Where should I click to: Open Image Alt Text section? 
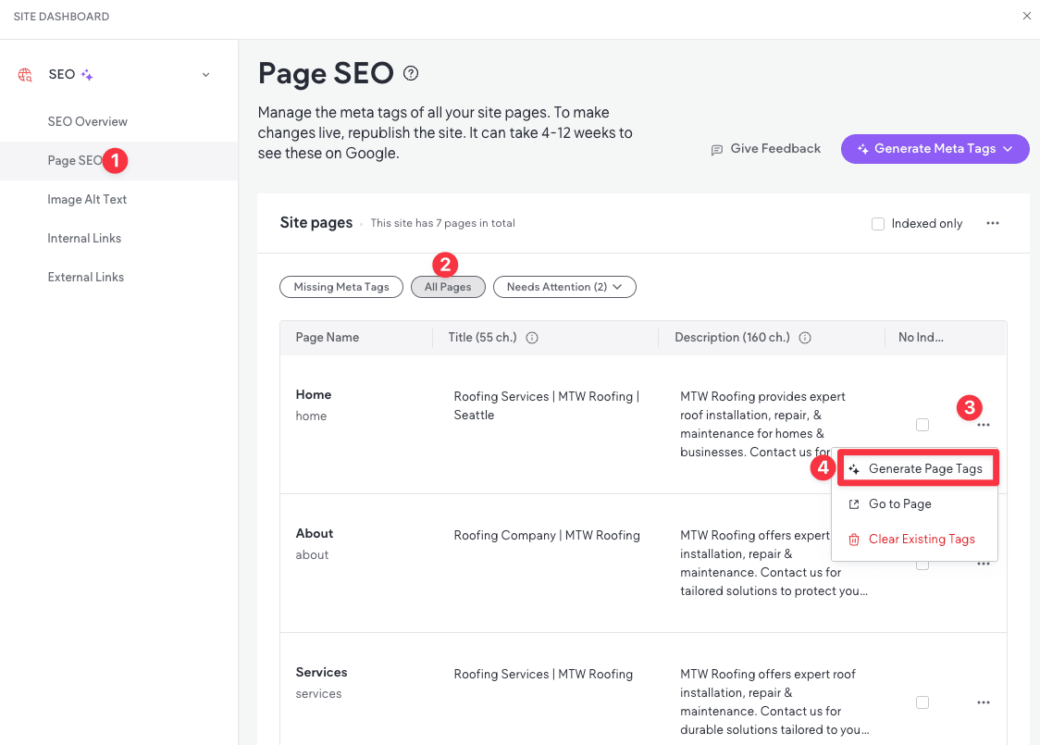87,199
